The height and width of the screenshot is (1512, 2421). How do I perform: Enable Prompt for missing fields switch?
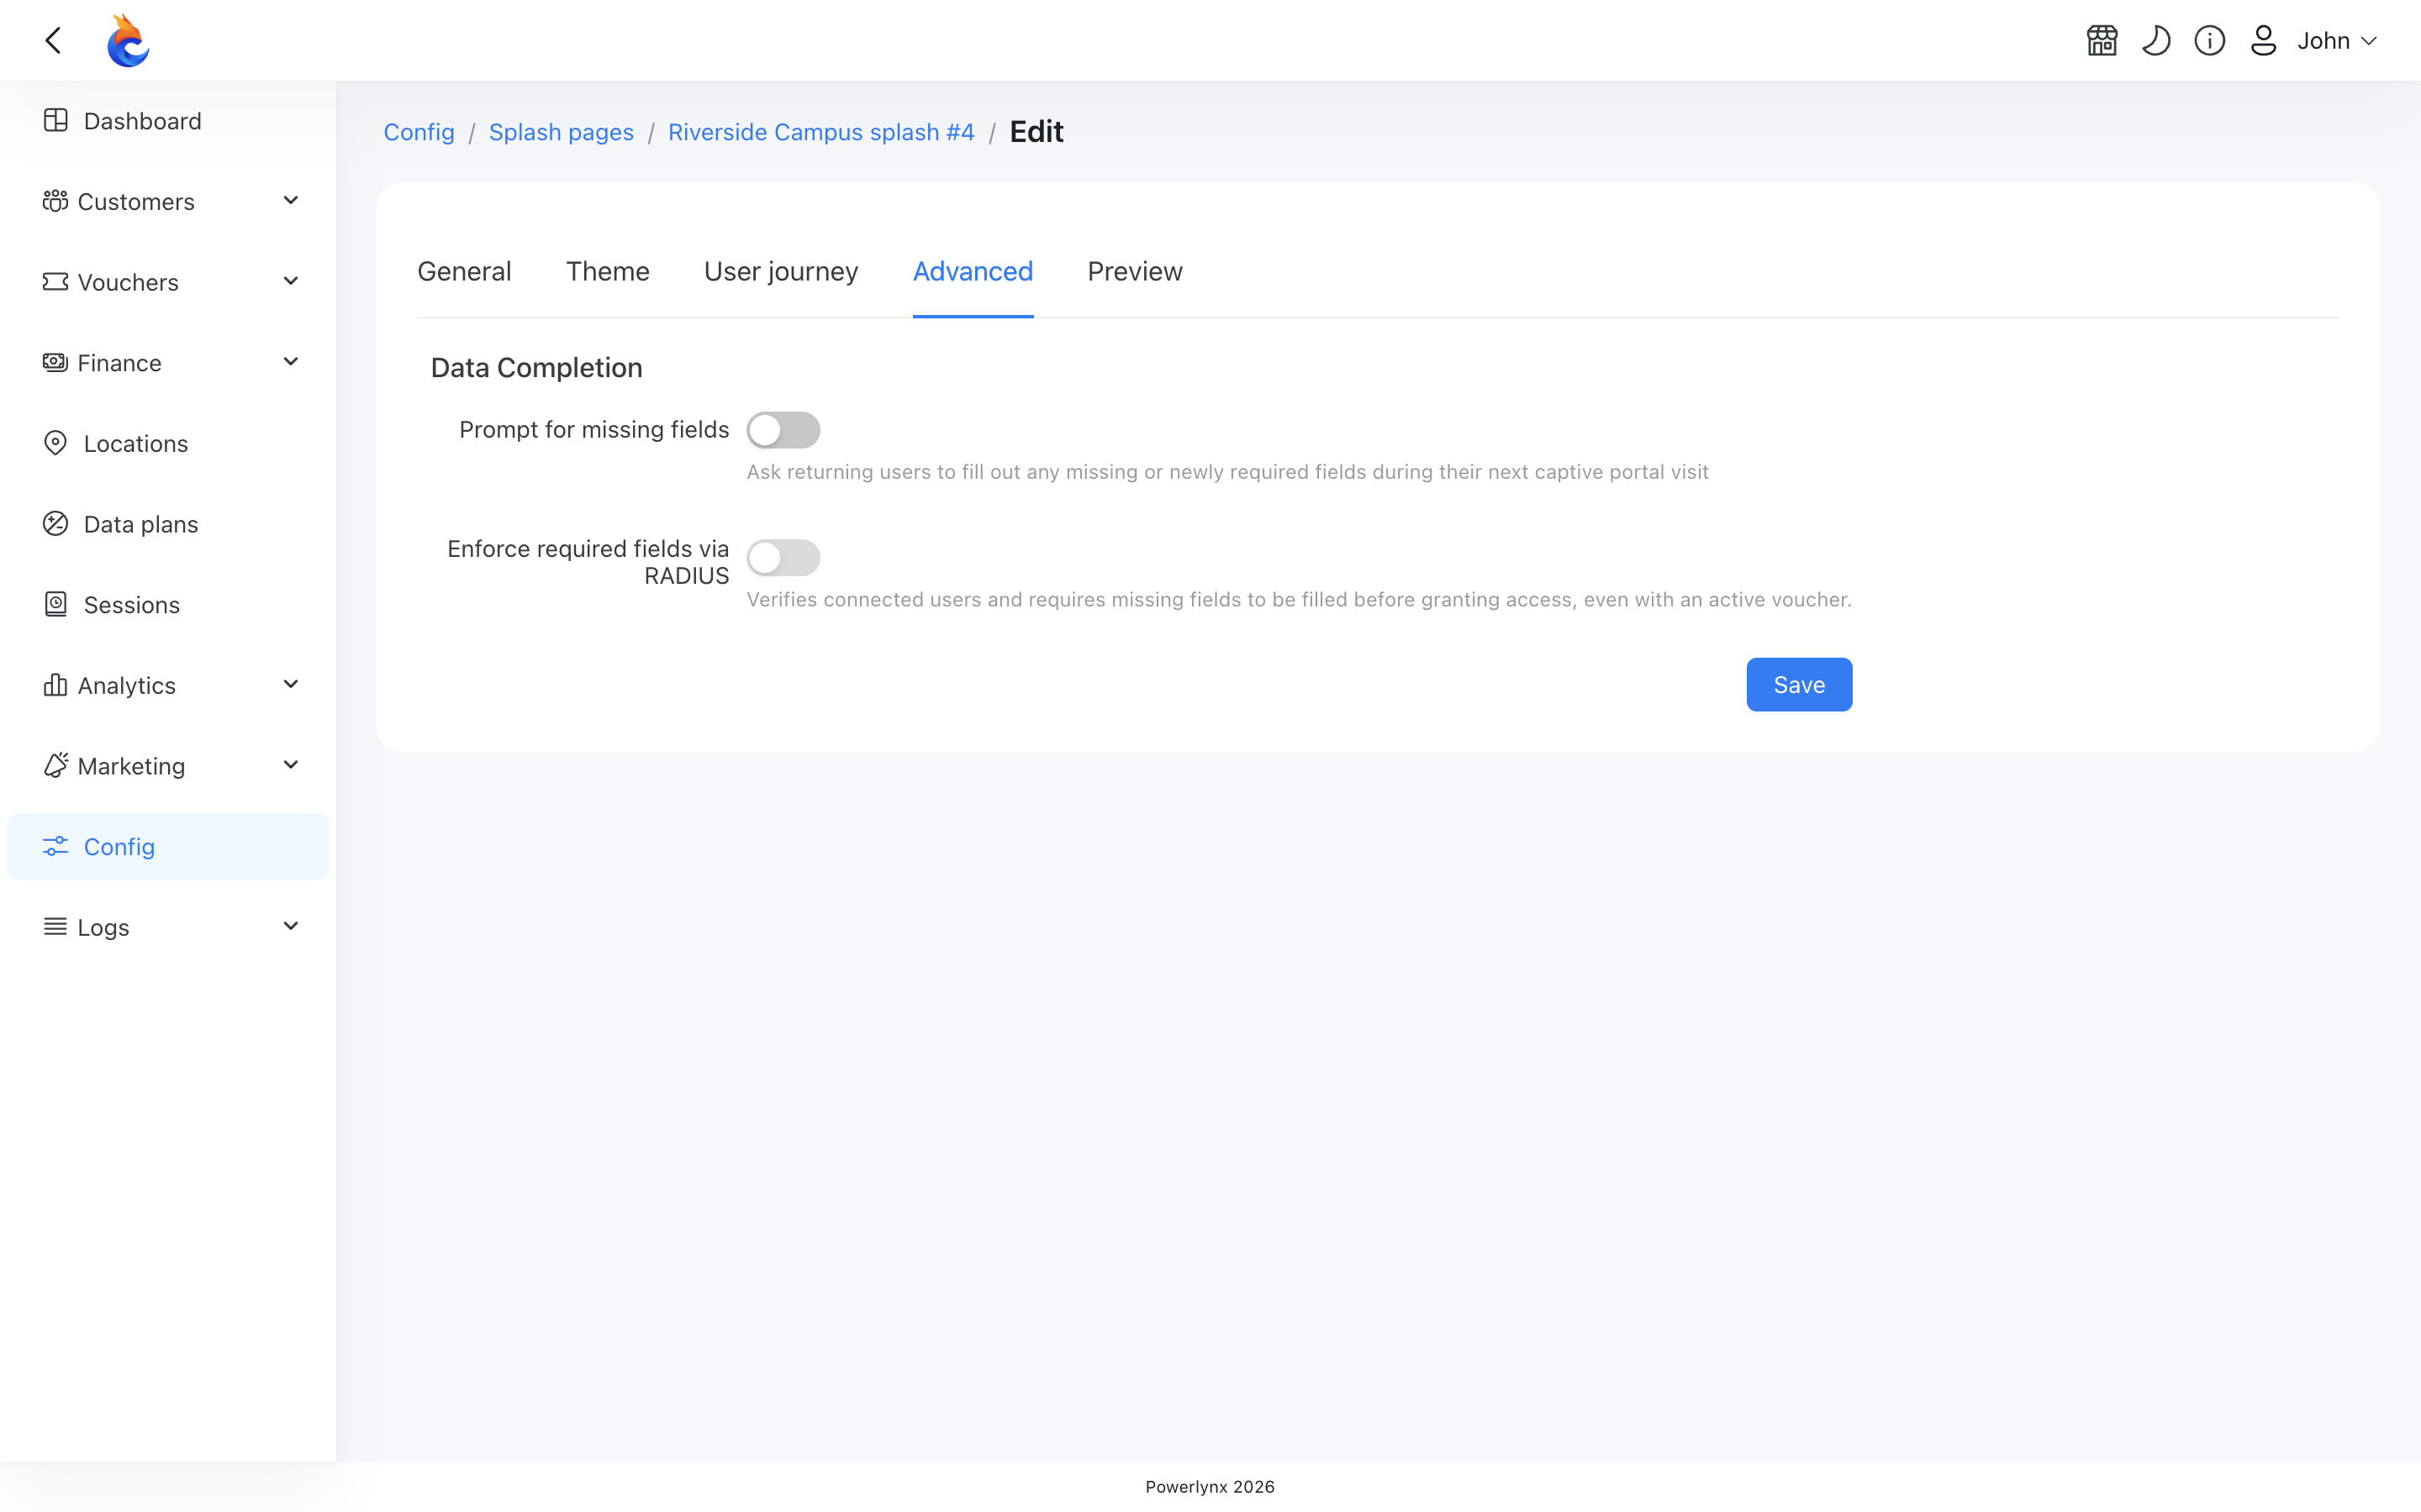pyautogui.click(x=783, y=430)
